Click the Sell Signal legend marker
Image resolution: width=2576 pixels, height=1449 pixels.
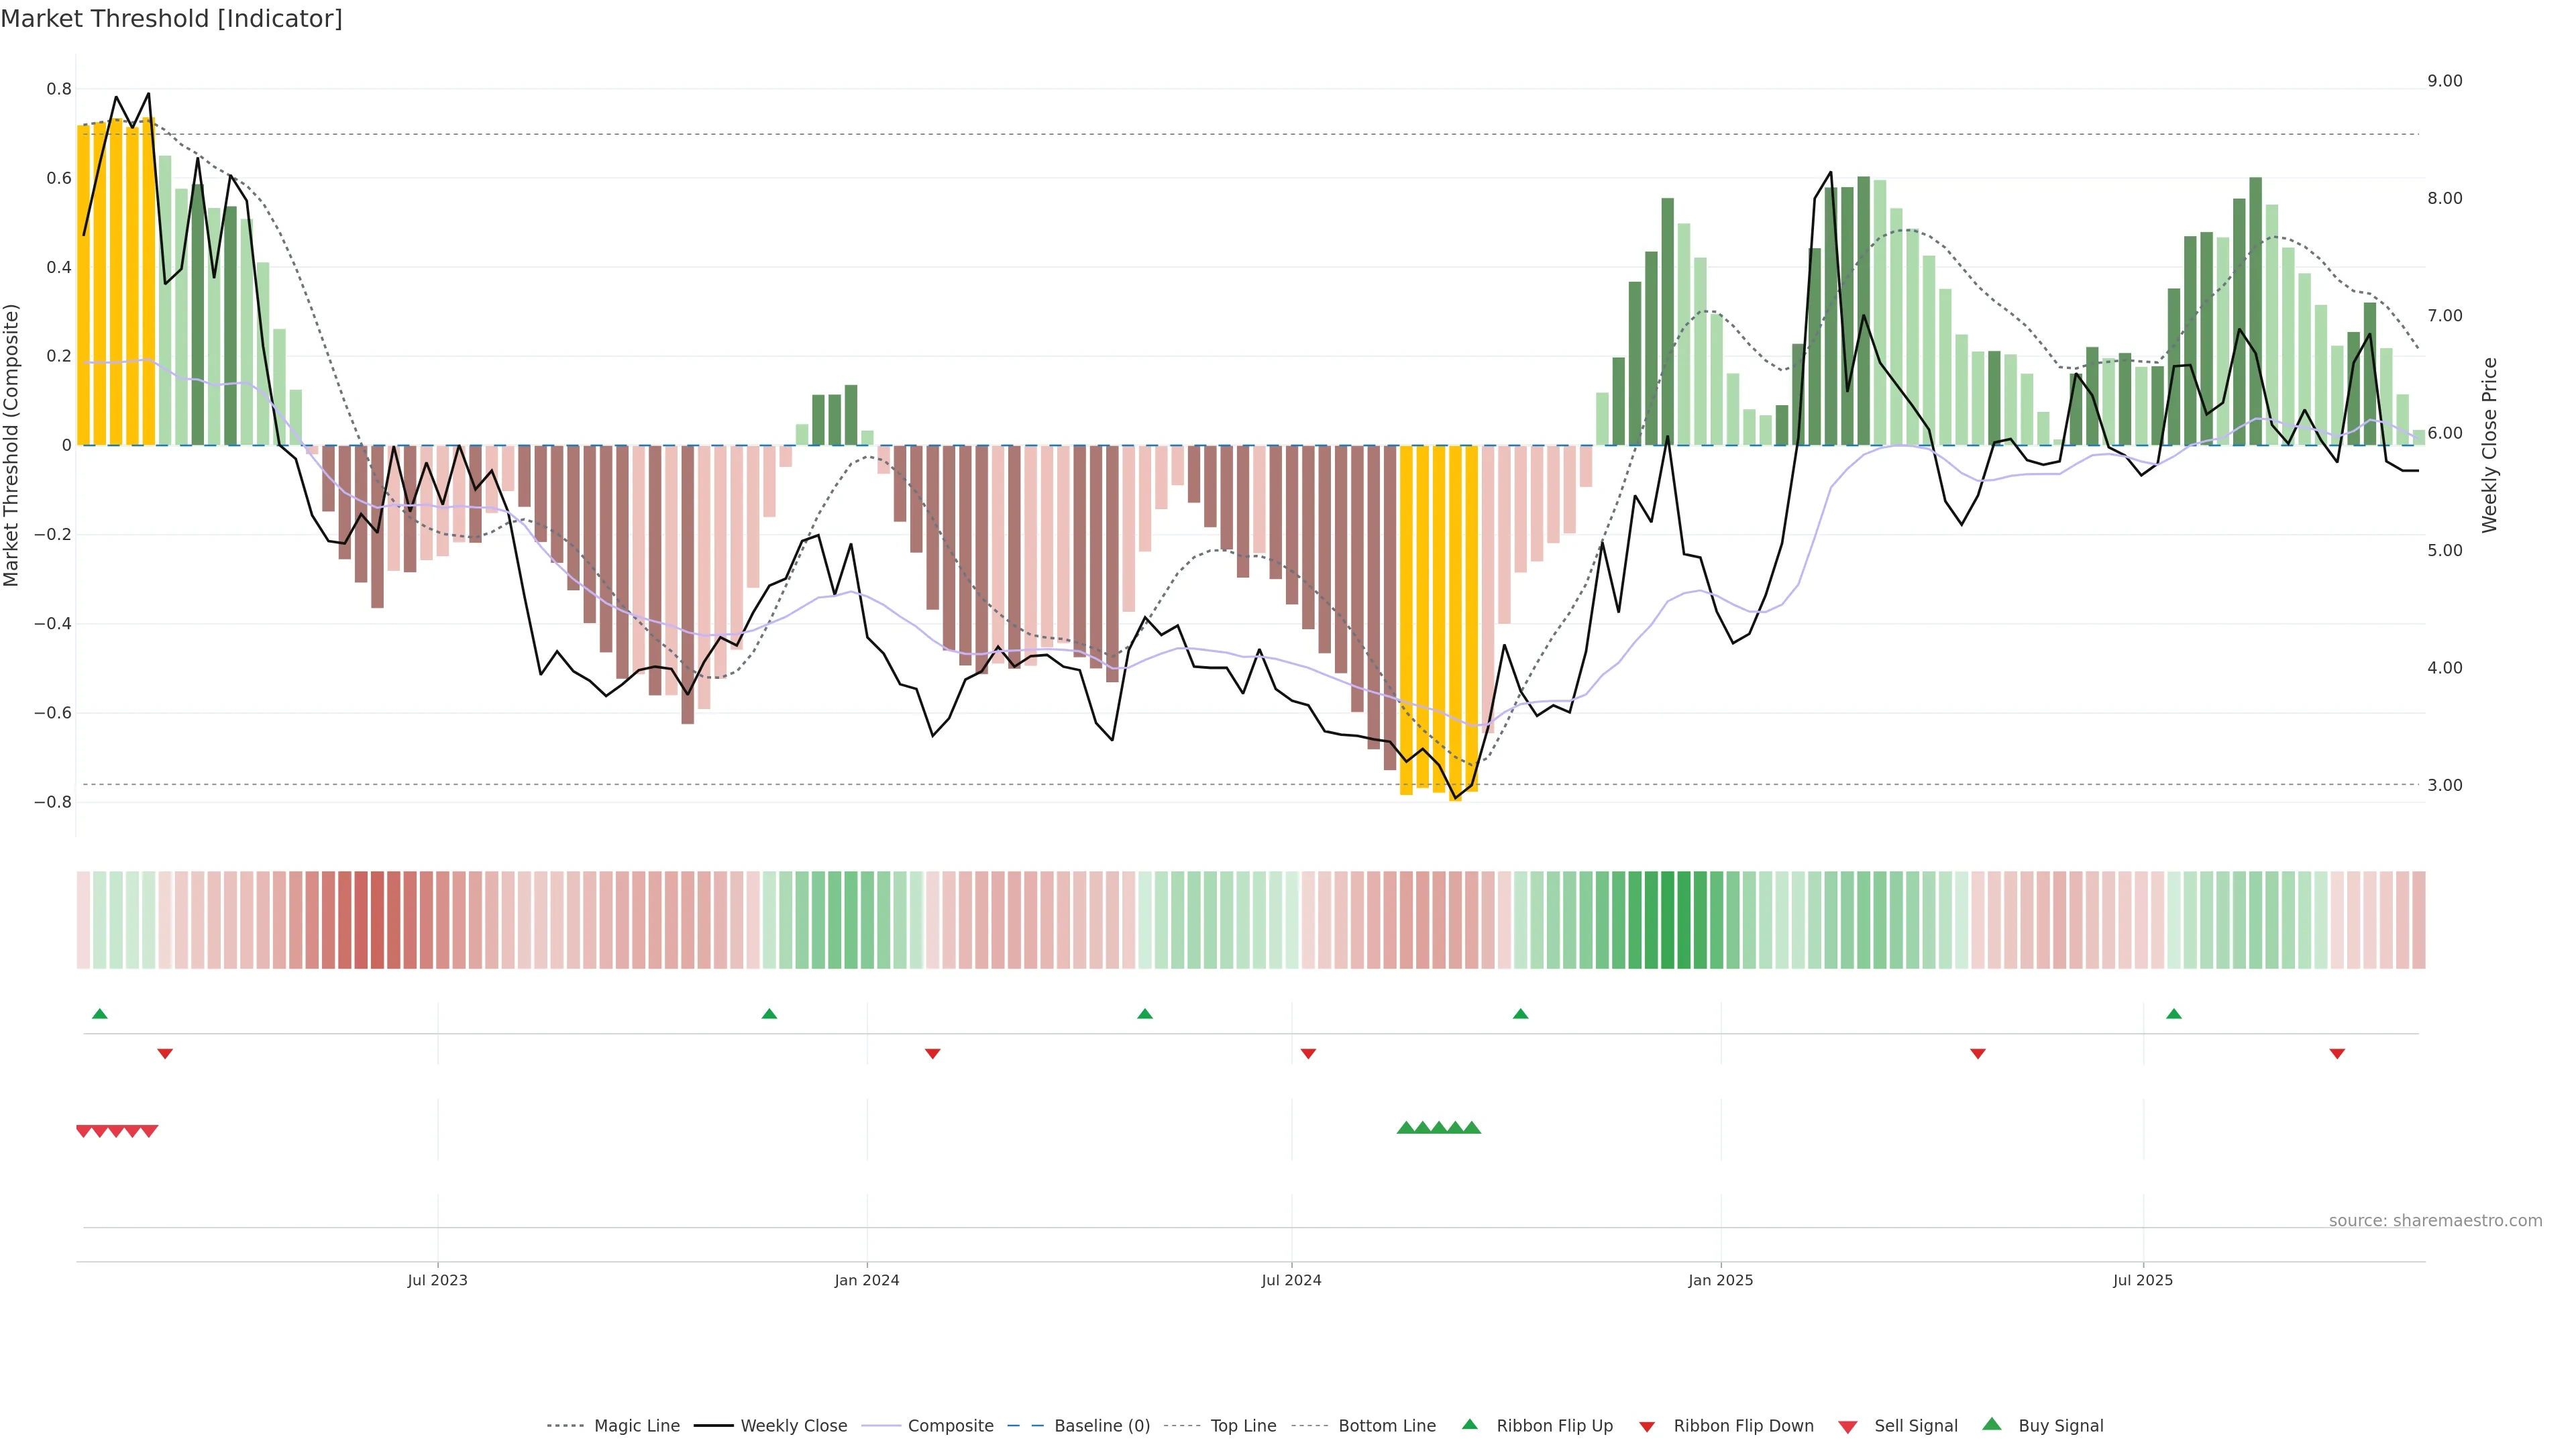pos(1848,1426)
